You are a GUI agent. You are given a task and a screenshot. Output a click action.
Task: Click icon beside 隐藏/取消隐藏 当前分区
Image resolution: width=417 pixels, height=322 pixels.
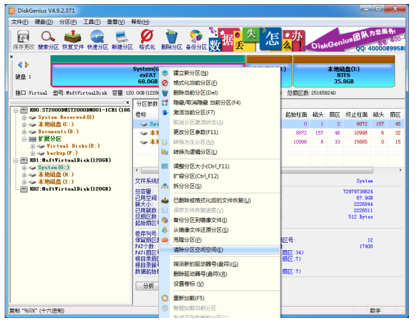[165, 103]
